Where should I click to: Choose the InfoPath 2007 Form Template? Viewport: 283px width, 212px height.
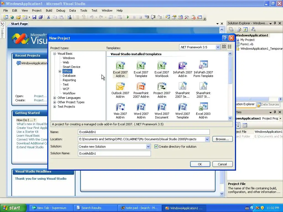[203, 70]
